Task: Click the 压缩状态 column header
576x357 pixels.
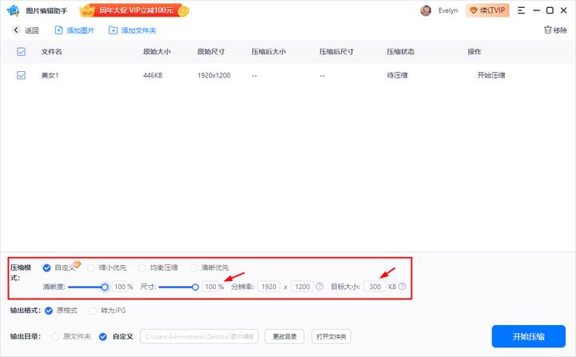Action: tap(401, 52)
